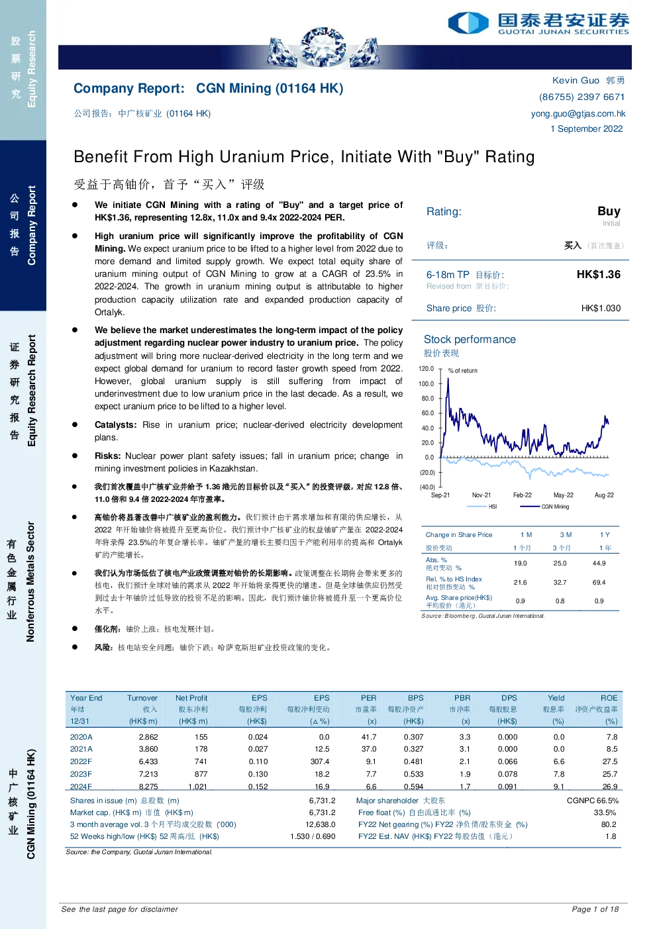Screen dimensions: 657x929
Task: Select date 1 September 2022
Action: [x=587, y=128]
